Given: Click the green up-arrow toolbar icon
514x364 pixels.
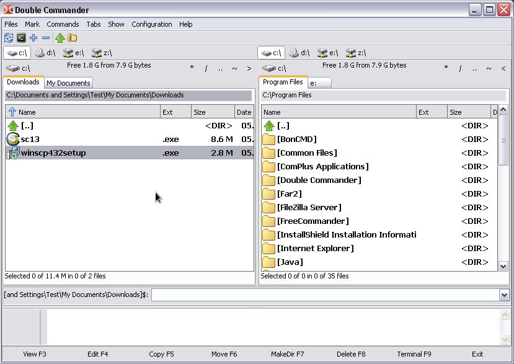Looking at the screenshot, I should click(60, 38).
